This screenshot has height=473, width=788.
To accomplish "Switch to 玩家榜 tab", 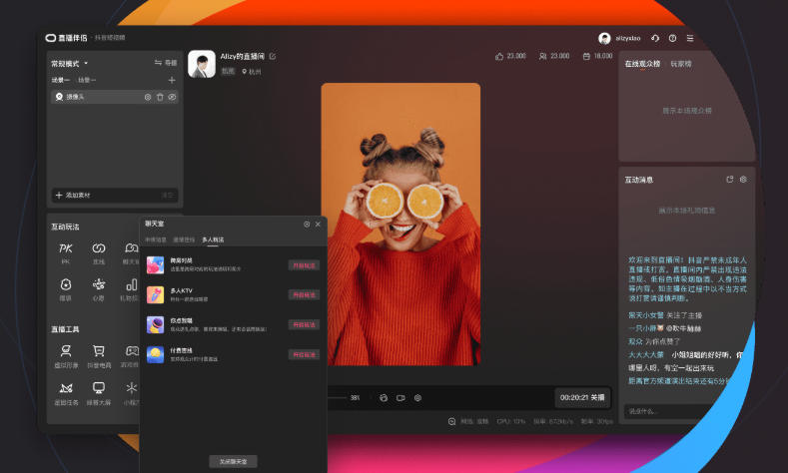I will (x=681, y=64).
